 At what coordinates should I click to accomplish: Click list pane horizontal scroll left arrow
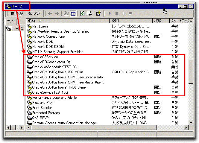[x=28, y=127]
